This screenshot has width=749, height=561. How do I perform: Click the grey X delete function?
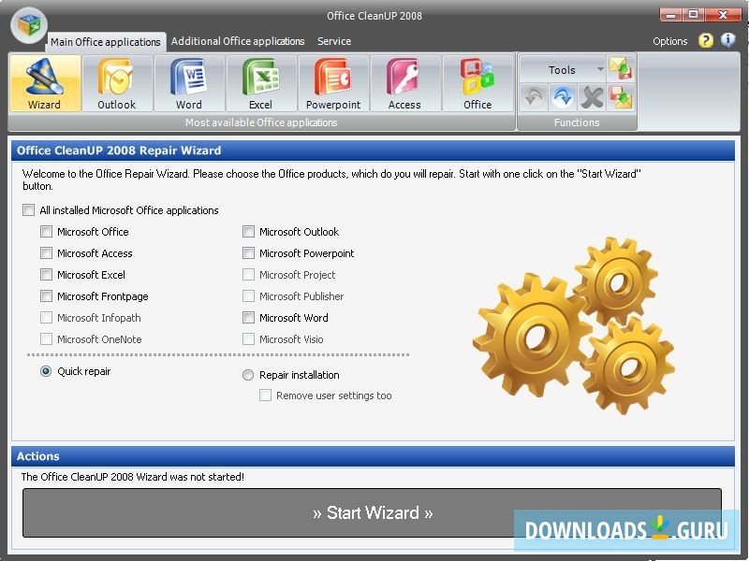(592, 97)
